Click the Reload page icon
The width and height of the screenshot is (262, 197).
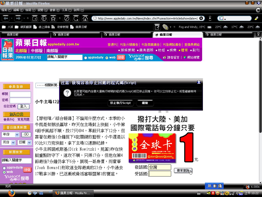pyautogui.click(x=76, y=18)
